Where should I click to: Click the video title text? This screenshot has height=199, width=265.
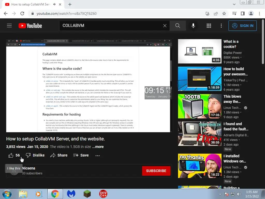click(55, 139)
